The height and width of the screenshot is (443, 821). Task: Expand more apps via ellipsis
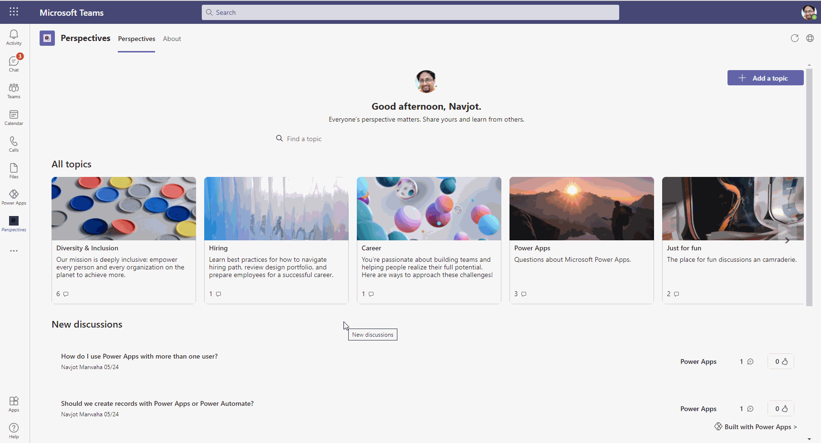coord(14,251)
